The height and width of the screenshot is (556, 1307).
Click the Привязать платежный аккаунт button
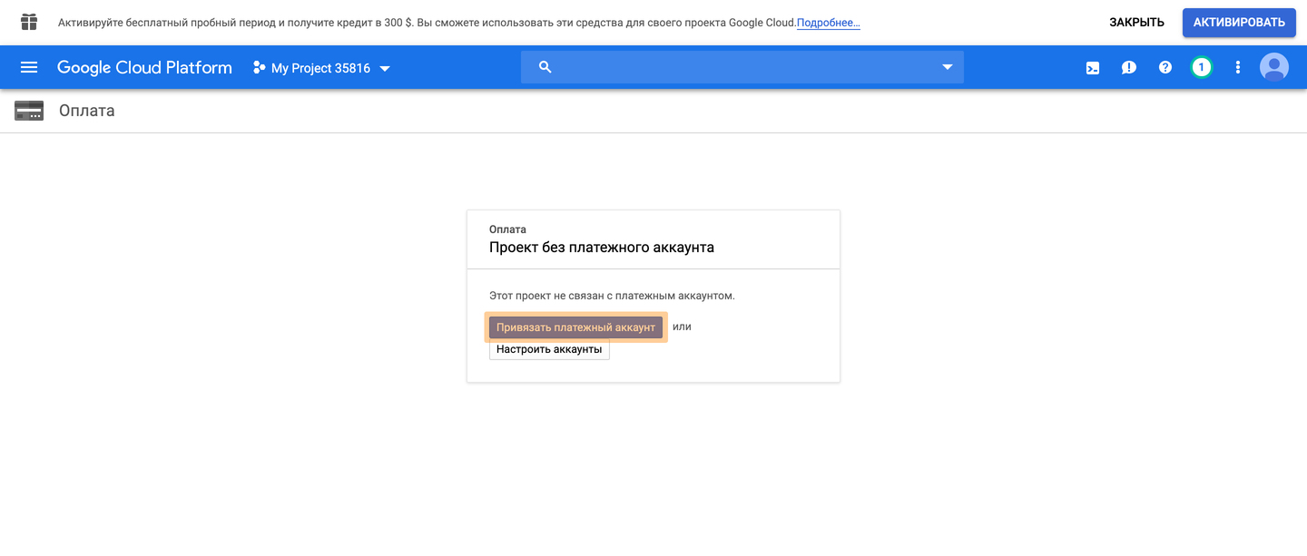pos(575,327)
